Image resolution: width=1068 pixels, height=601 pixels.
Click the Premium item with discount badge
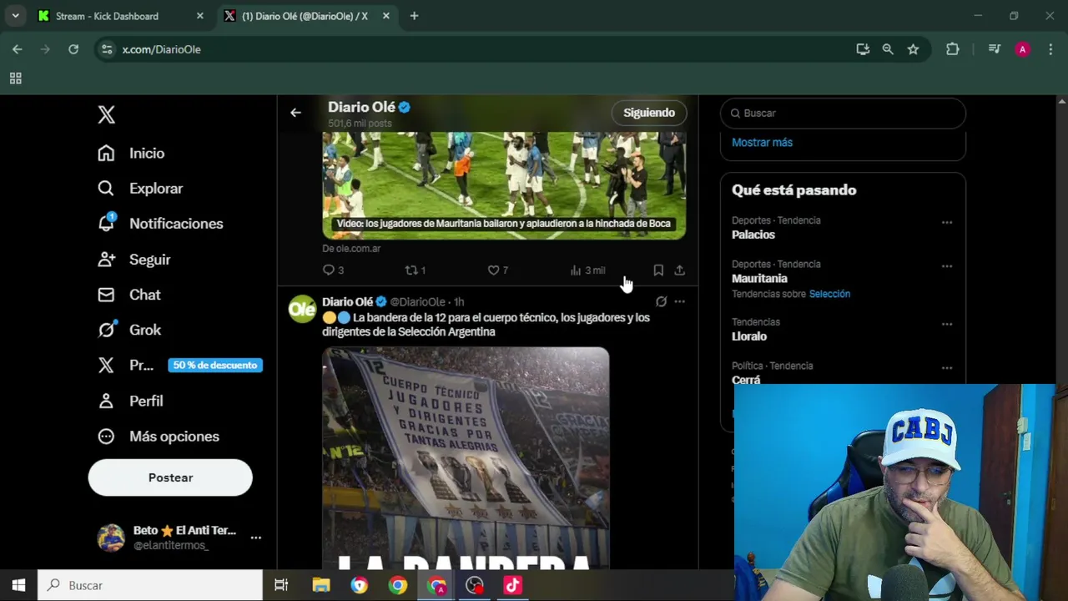coord(179,365)
